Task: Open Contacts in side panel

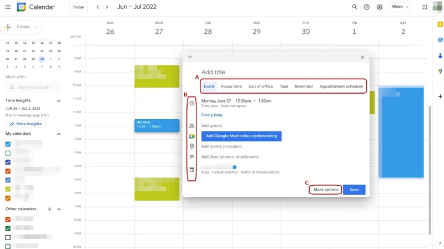Action: pos(440,56)
